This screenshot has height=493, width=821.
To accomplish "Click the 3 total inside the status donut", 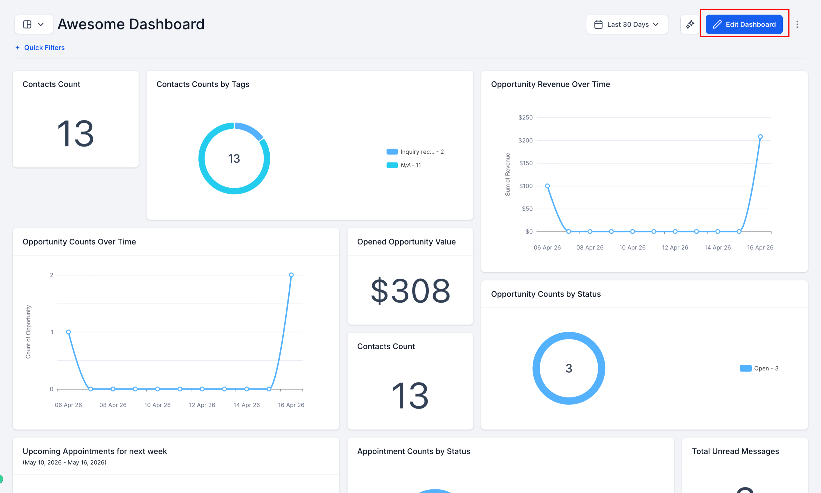I will [x=569, y=368].
